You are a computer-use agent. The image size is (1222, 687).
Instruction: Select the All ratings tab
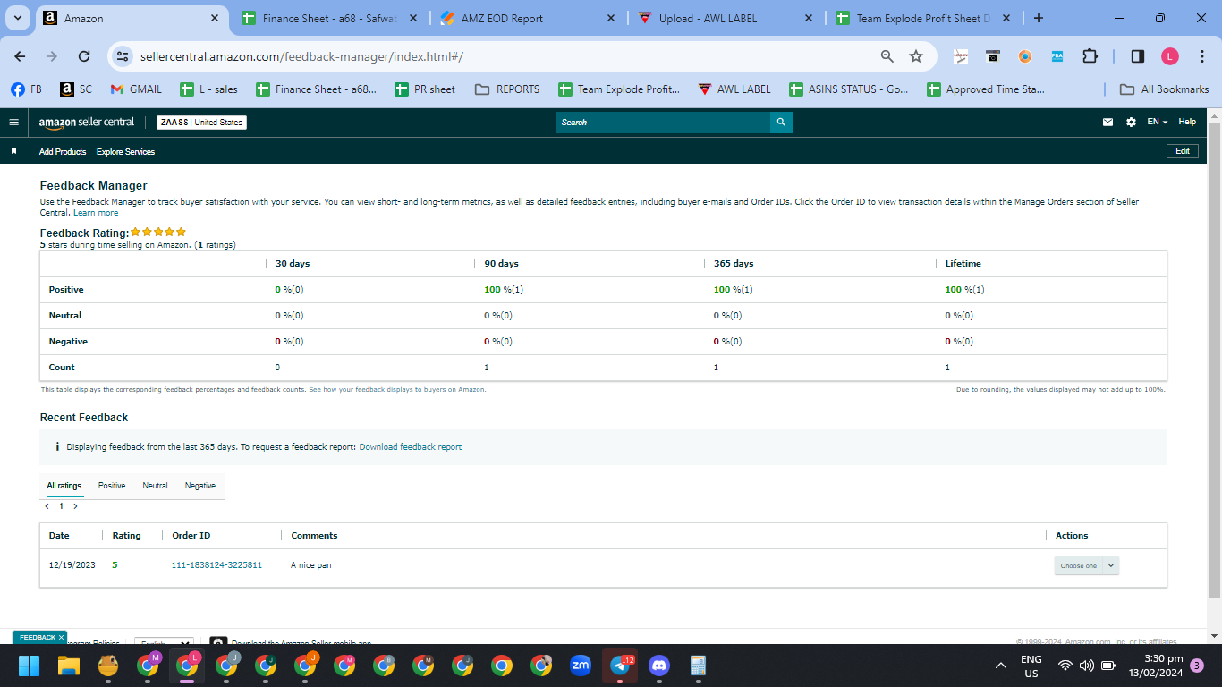(x=64, y=486)
